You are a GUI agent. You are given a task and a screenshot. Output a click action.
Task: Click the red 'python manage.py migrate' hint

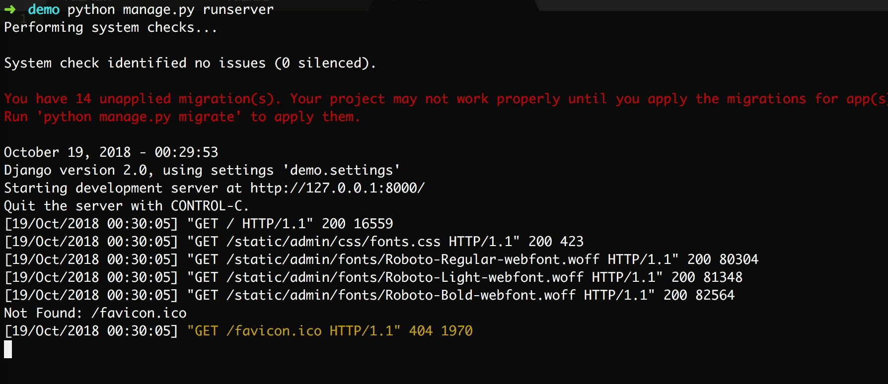coord(139,117)
